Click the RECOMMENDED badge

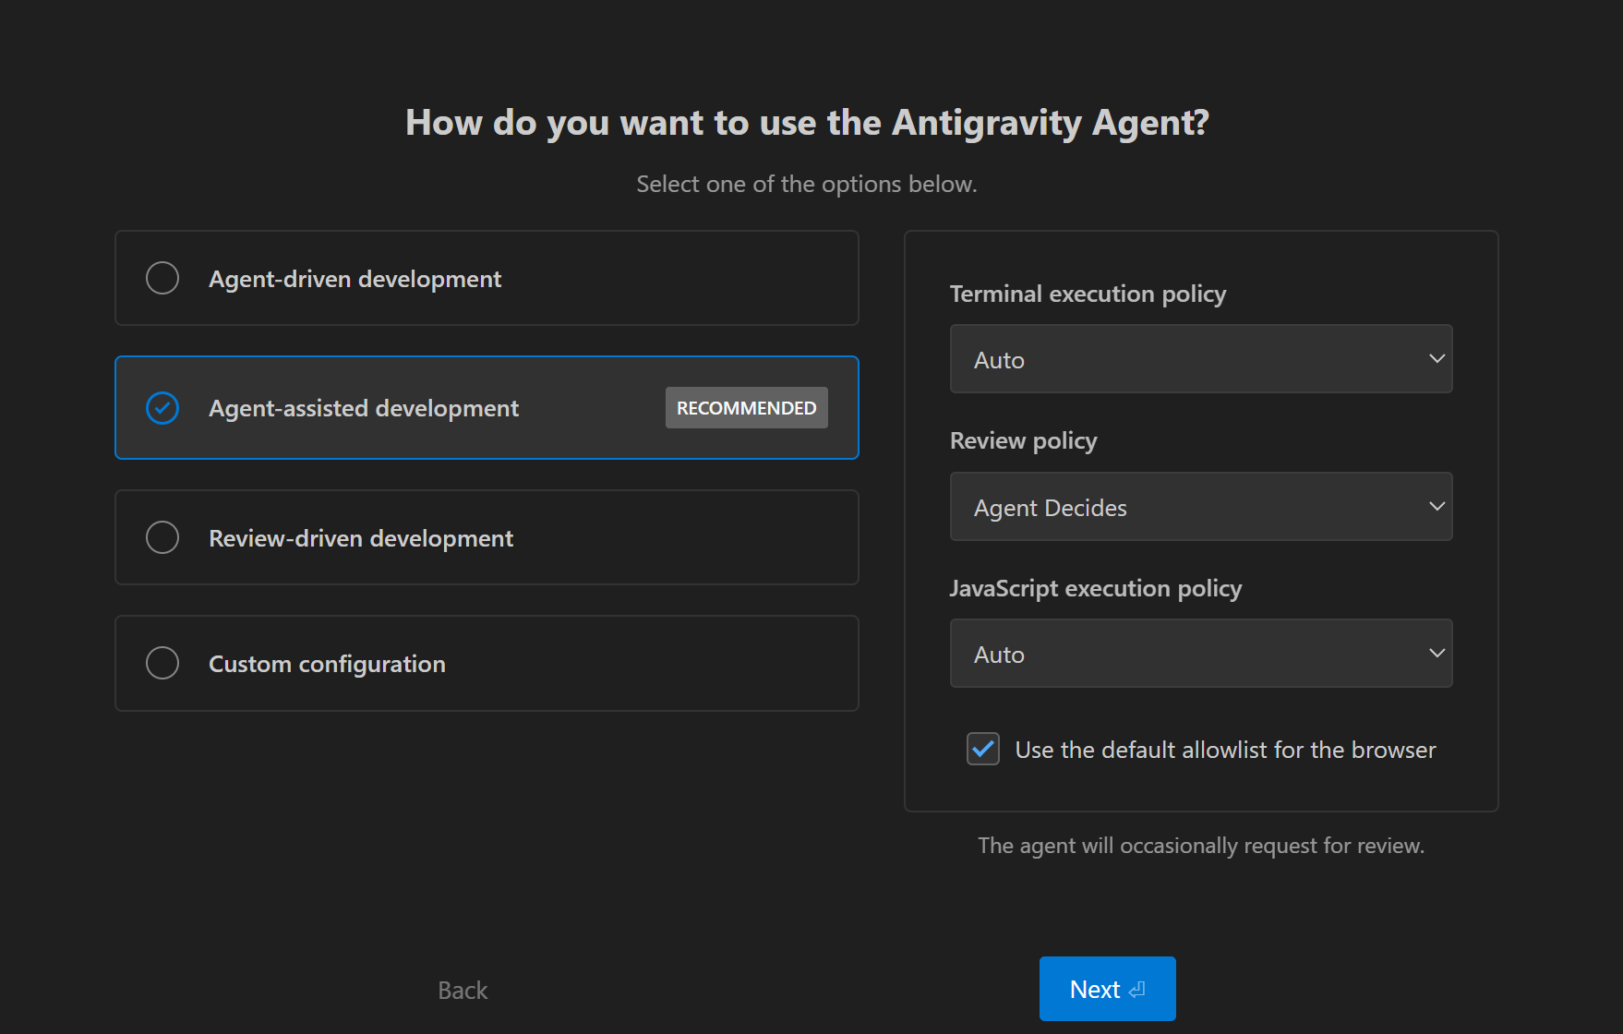pos(746,408)
